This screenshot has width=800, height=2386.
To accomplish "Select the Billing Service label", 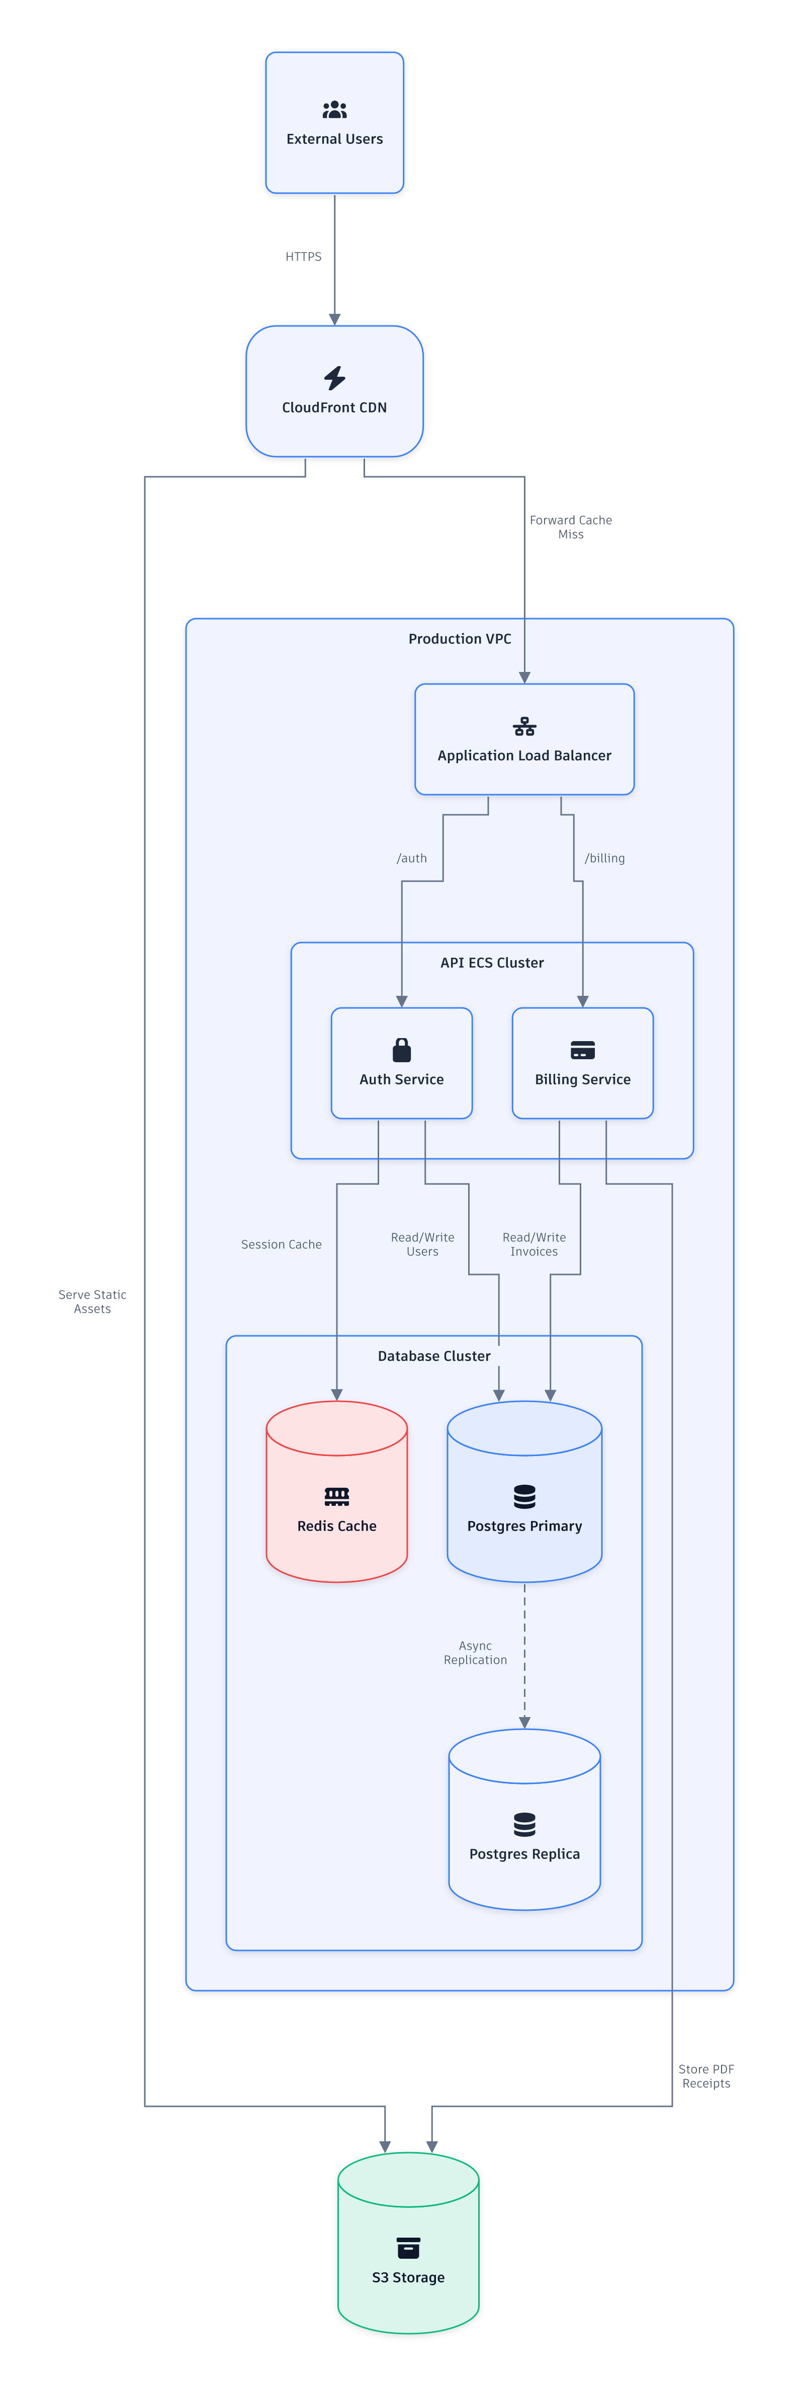I will click(x=582, y=1079).
